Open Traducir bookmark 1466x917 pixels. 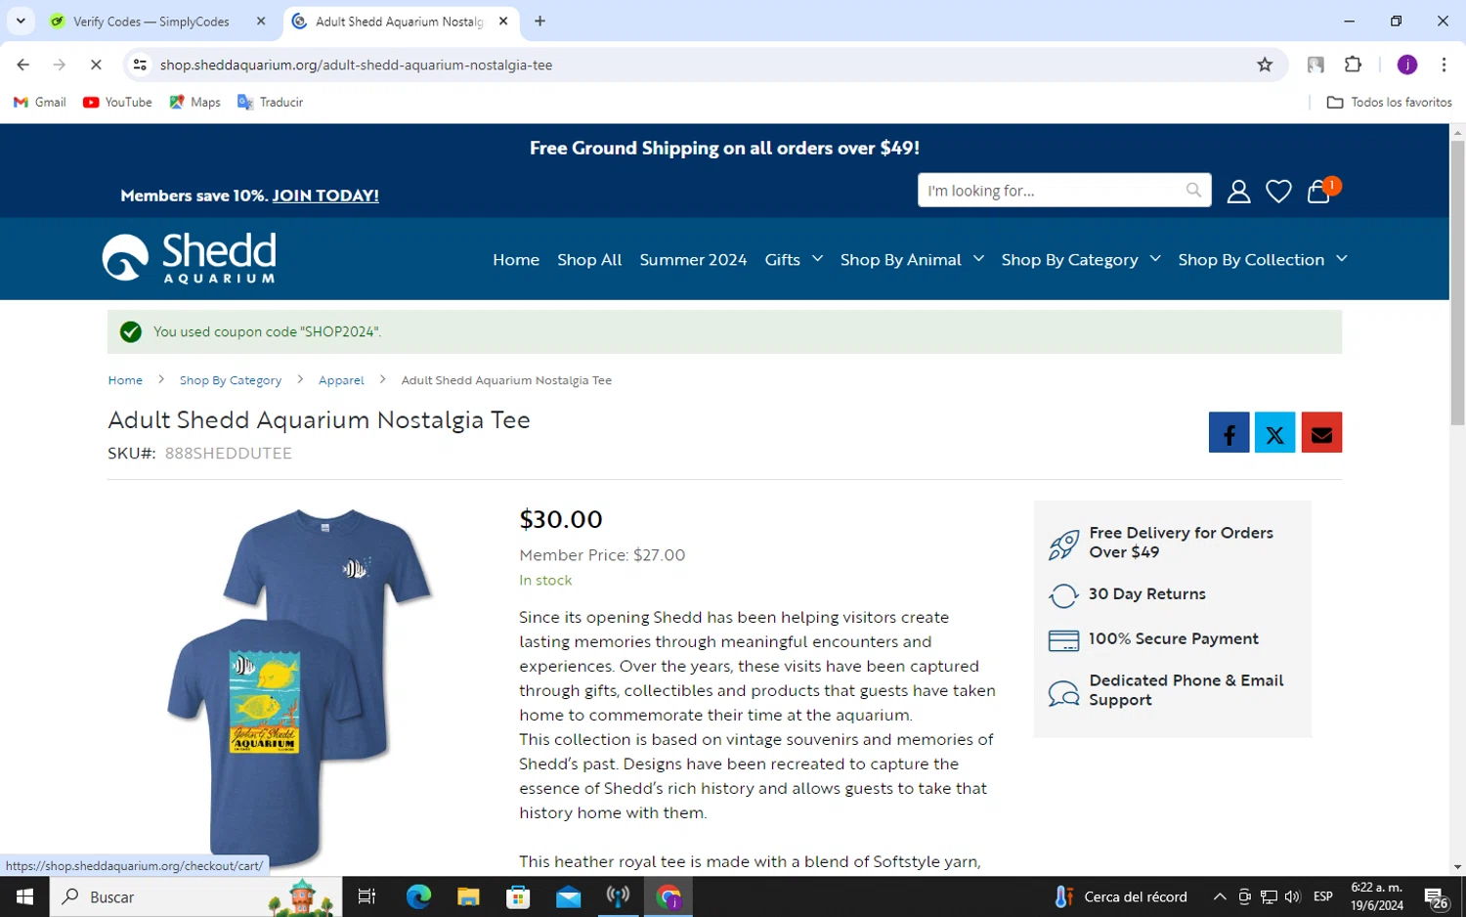coord(270,102)
